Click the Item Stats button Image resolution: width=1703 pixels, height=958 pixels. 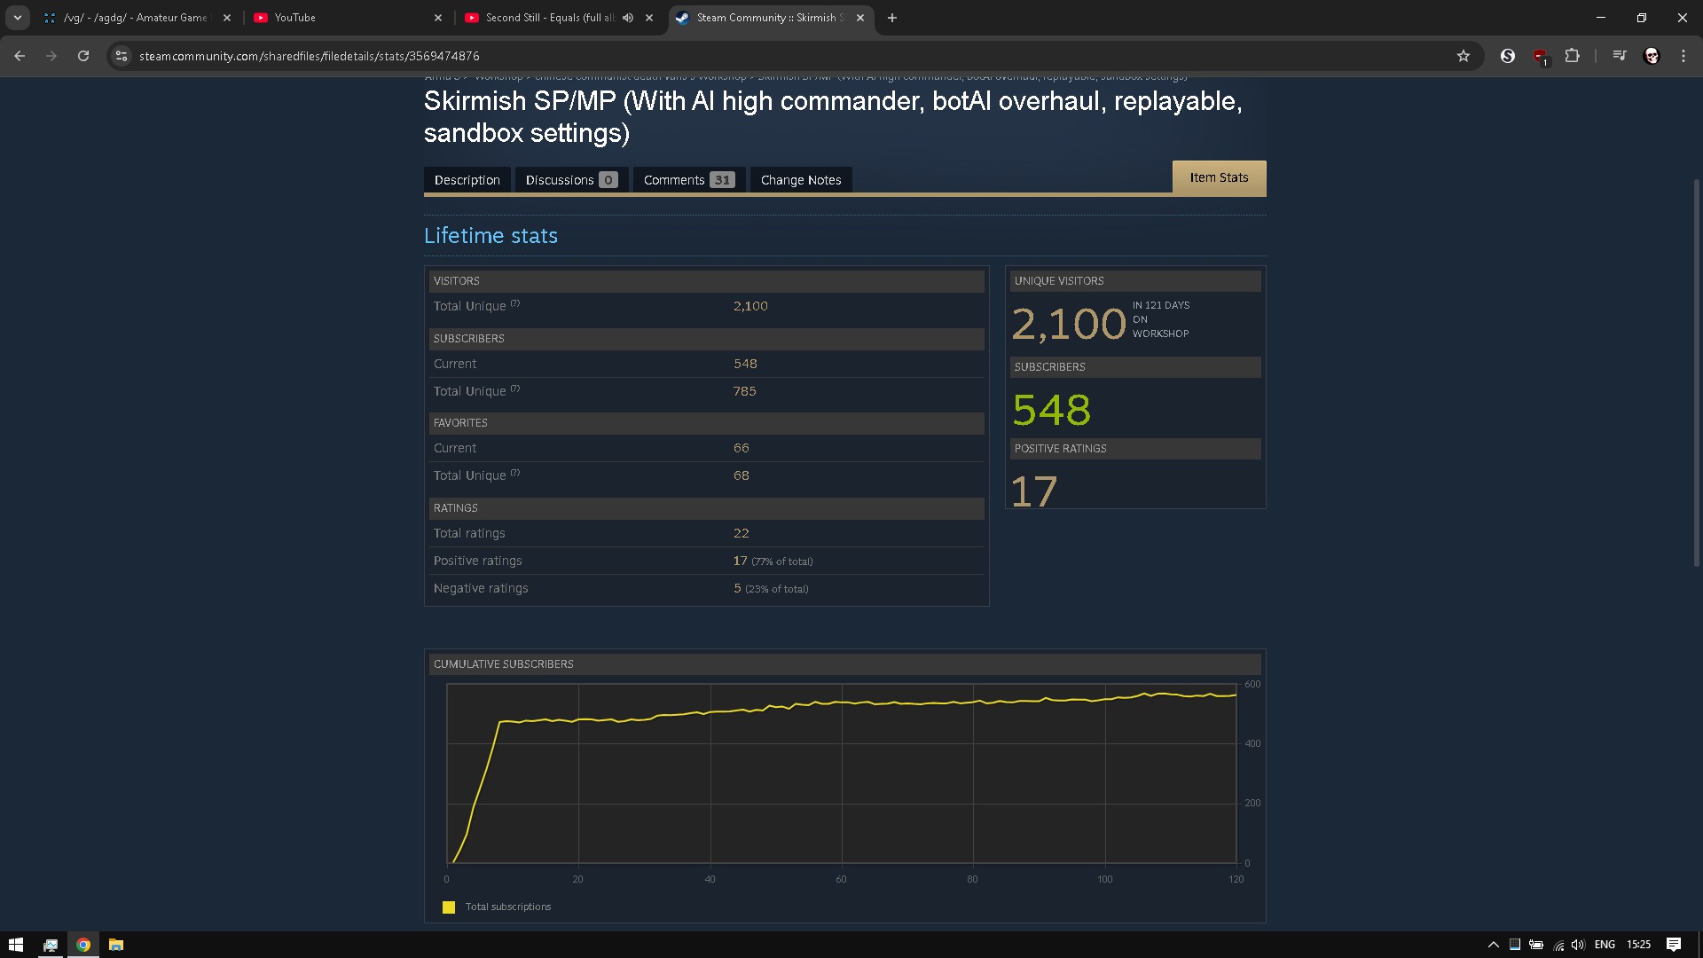(1219, 177)
